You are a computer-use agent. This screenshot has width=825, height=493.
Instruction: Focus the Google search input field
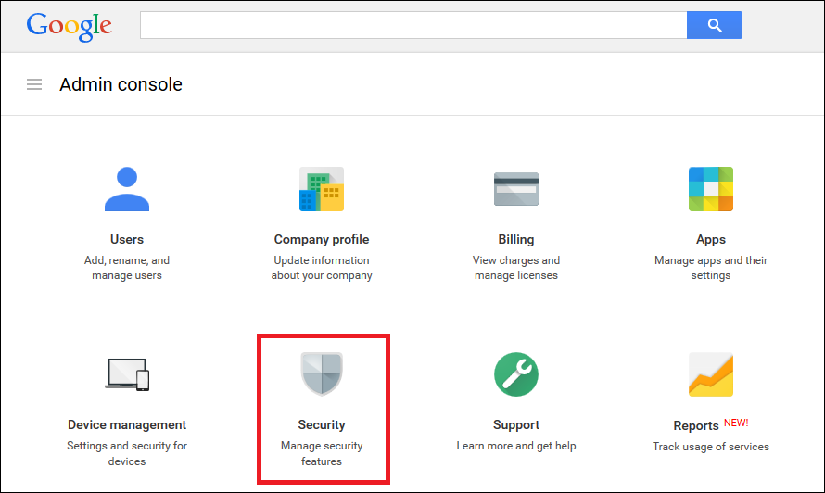tap(413, 25)
